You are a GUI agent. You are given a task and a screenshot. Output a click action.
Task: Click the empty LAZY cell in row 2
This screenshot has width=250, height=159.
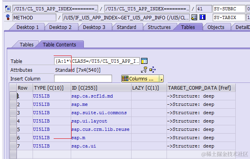tap(149, 104)
